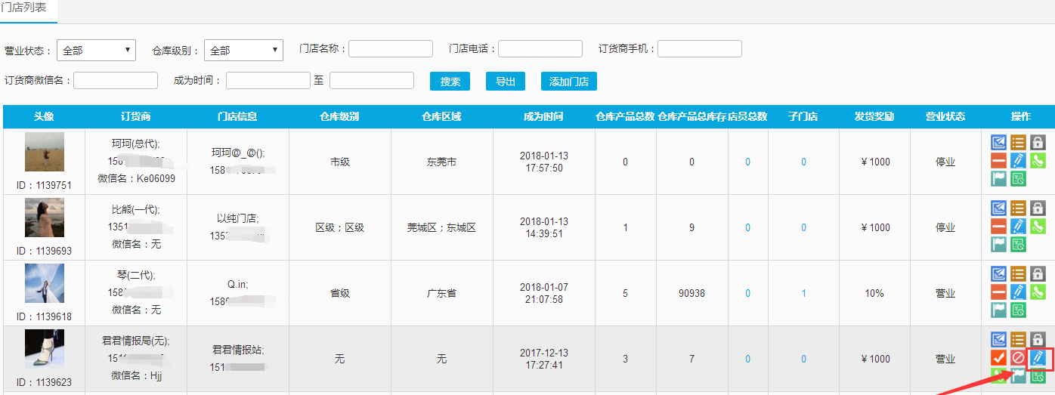Click the 门店名称 input field
Screen dimensions: 1055x395
[x=390, y=49]
